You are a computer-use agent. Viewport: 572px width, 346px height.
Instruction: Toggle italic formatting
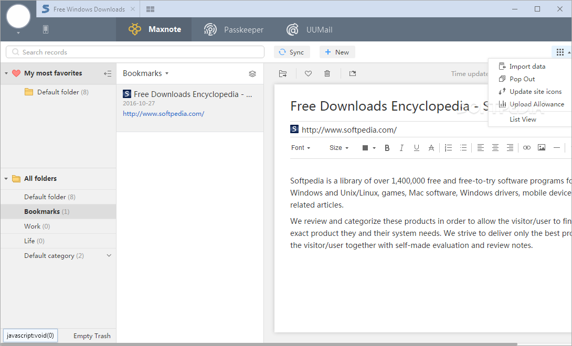401,148
